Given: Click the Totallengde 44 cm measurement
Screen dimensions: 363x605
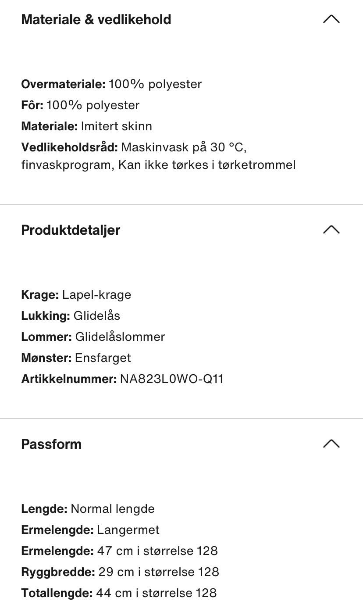Looking at the screenshot, I should [x=119, y=593].
